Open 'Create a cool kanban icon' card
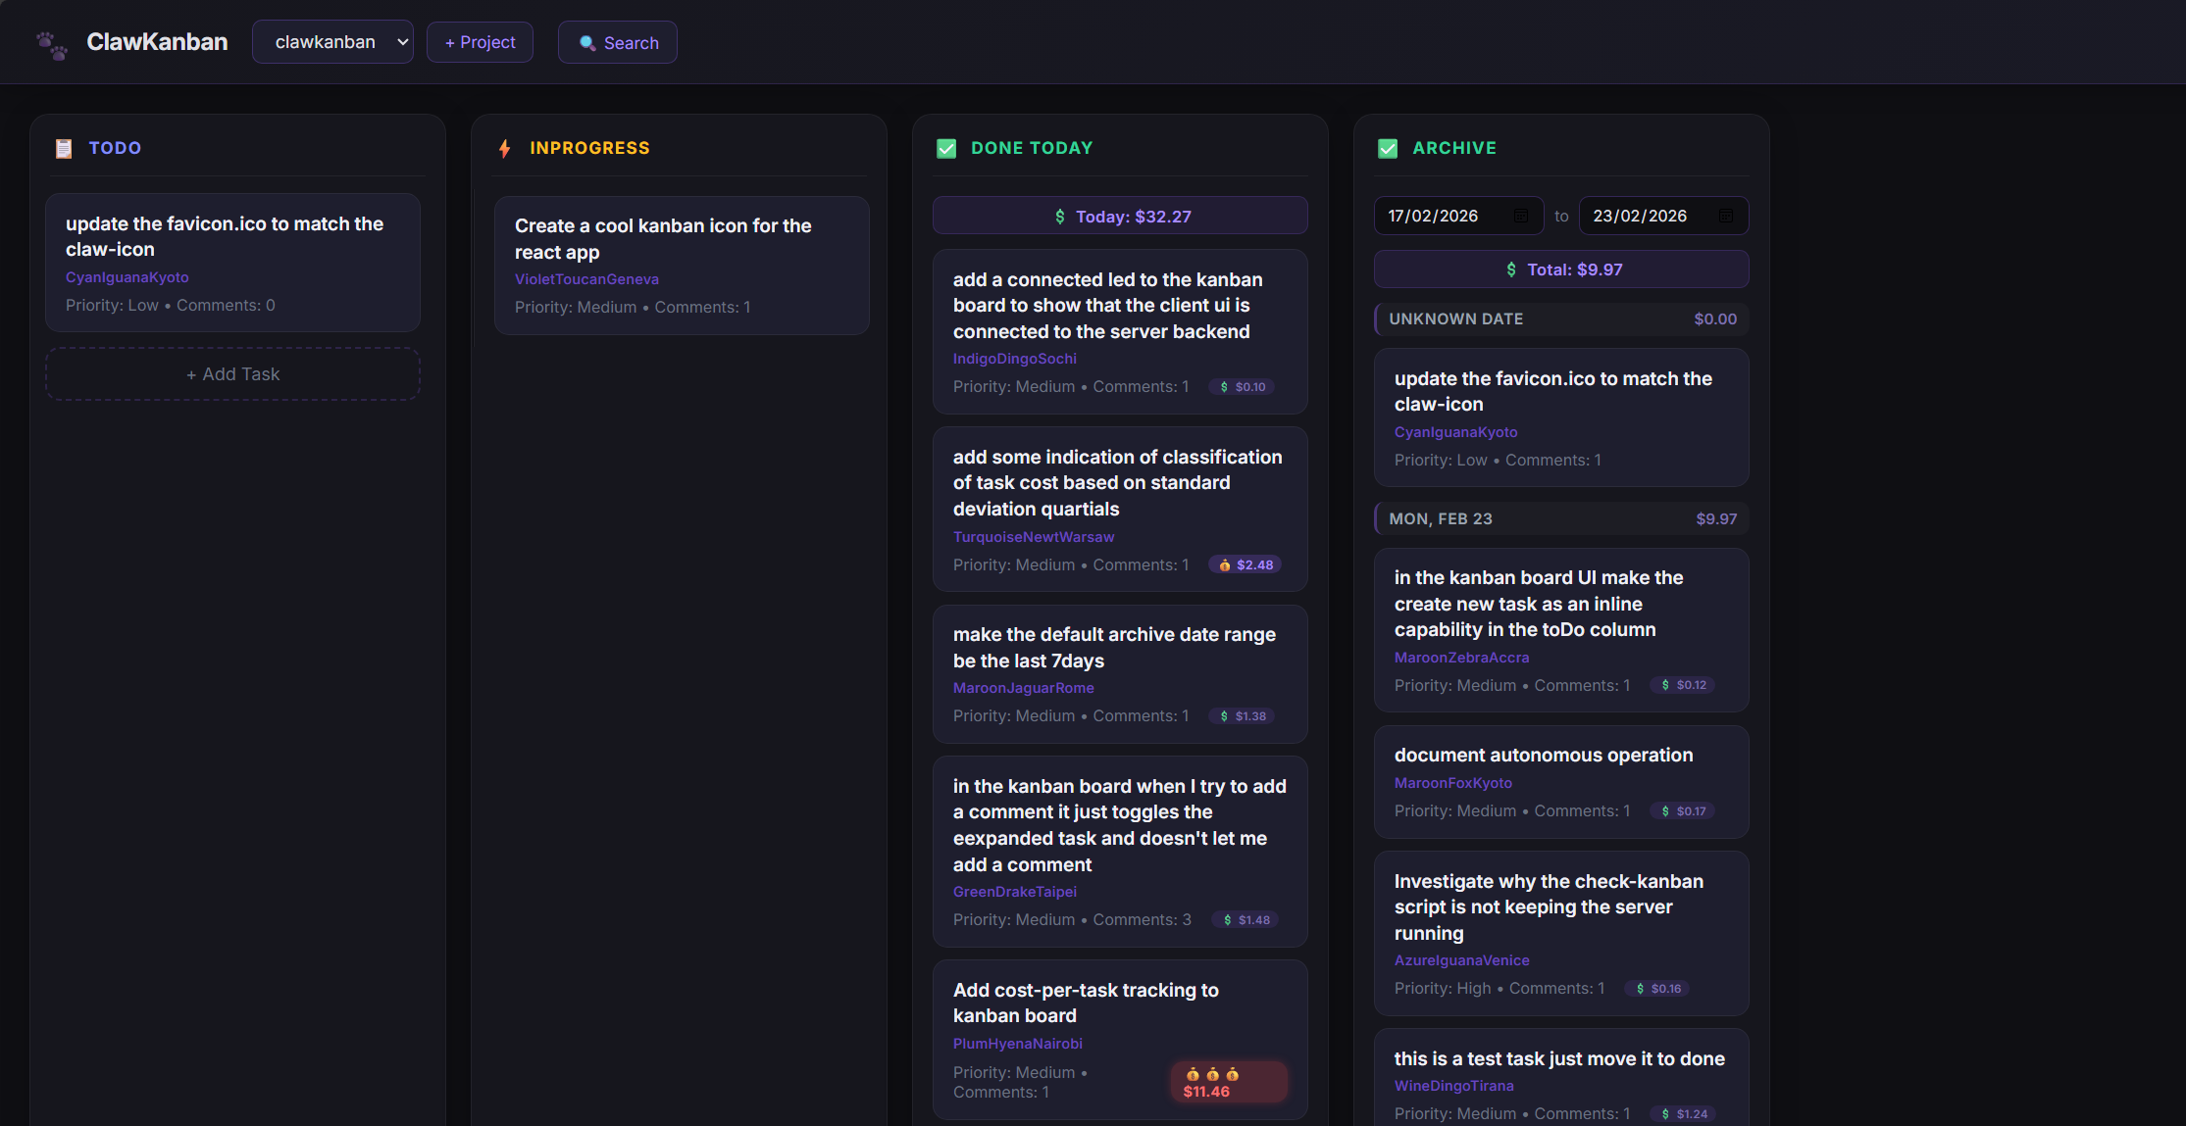 pos(682,266)
